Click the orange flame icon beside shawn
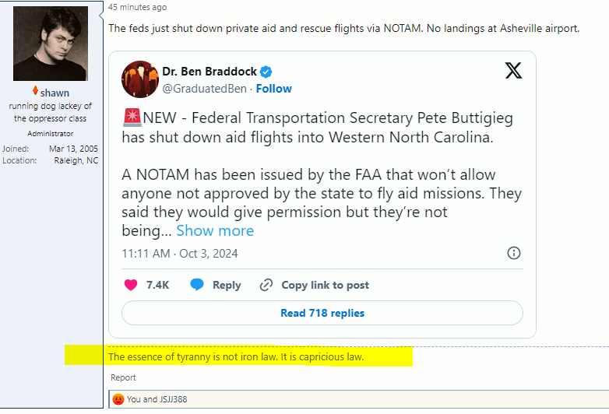Screen dimensions: 609x414 click(35, 92)
